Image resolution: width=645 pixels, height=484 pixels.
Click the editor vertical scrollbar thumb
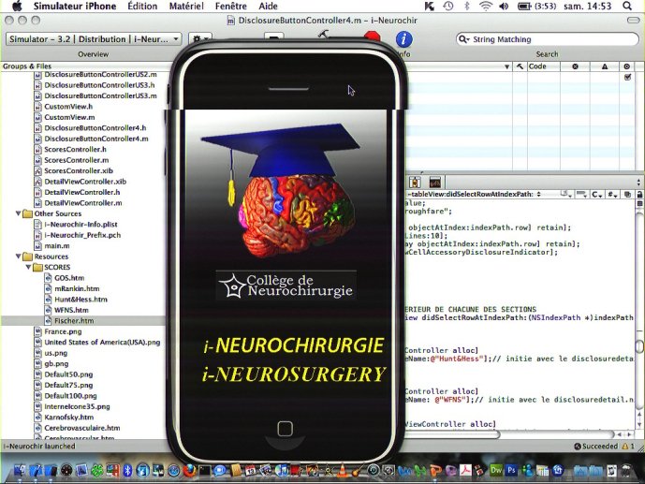click(x=639, y=345)
